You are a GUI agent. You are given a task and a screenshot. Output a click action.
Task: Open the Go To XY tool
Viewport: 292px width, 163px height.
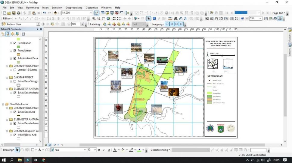(185, 19)
